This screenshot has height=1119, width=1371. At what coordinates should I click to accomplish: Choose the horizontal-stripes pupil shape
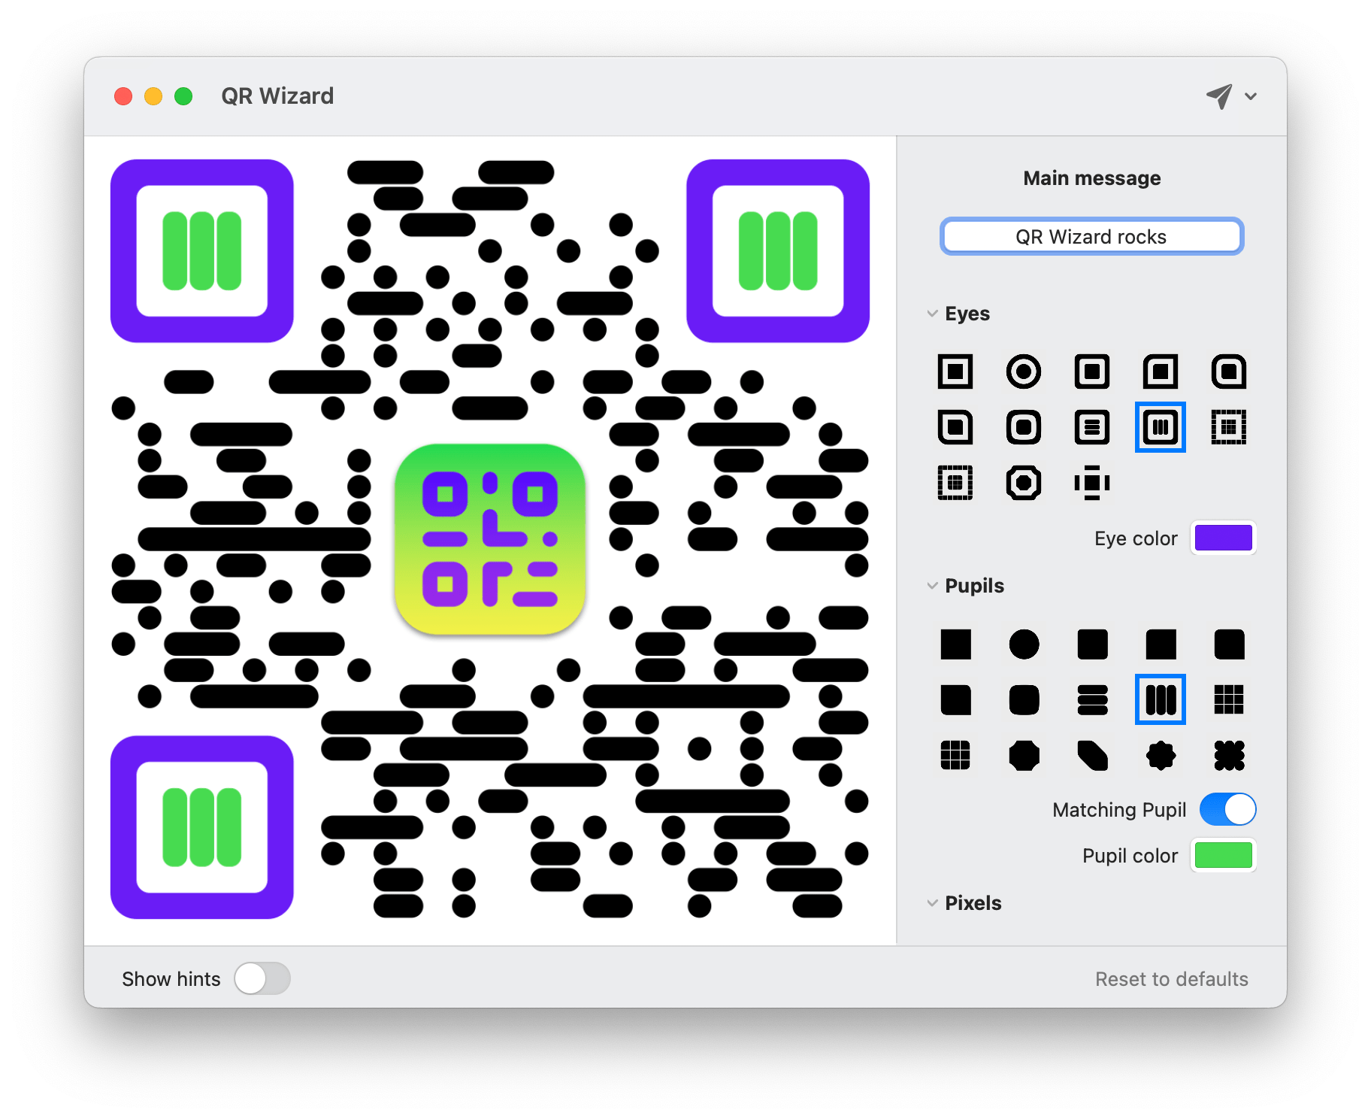point(1091,699)
